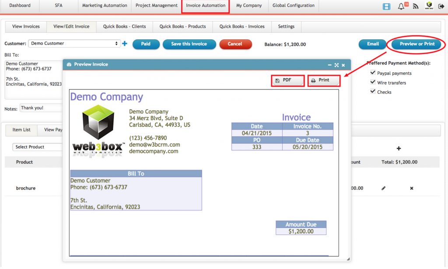This screenshot has height=269, width=448.
Task: Edit the brochure item with pencil icon
Action: 383,188
